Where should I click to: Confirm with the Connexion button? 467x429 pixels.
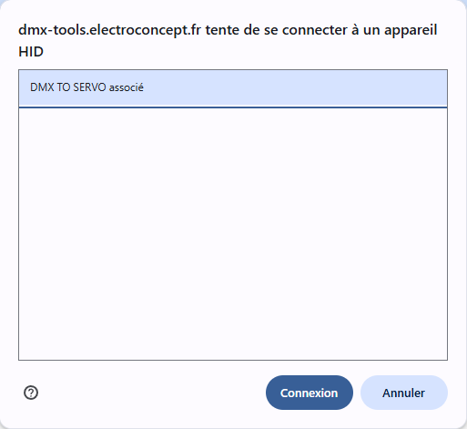pyautogui.click(x=310, y=393)
